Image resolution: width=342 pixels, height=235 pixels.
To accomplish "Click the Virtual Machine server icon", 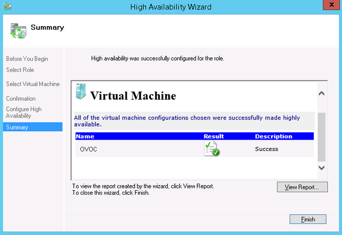I will 80,91.
